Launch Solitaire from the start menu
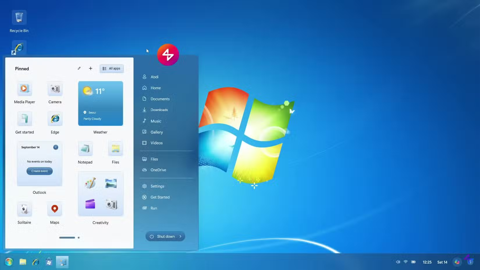 (x=24, y=209)
